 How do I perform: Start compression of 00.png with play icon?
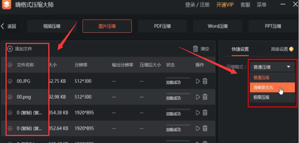[x=198, y=97]
